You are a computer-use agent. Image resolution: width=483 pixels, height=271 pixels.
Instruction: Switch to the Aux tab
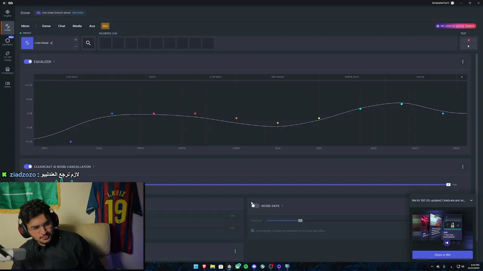click(92, 26)
